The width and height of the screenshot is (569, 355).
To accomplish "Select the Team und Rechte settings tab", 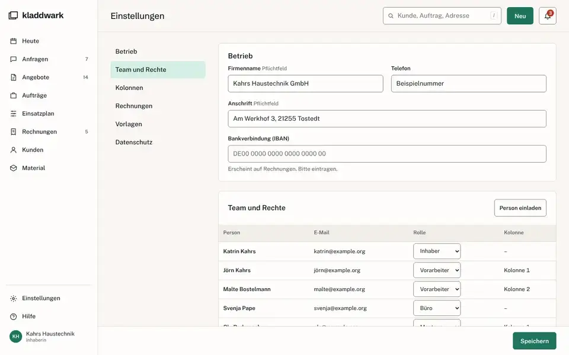I will pyautogui.click(x=158, y=70).
